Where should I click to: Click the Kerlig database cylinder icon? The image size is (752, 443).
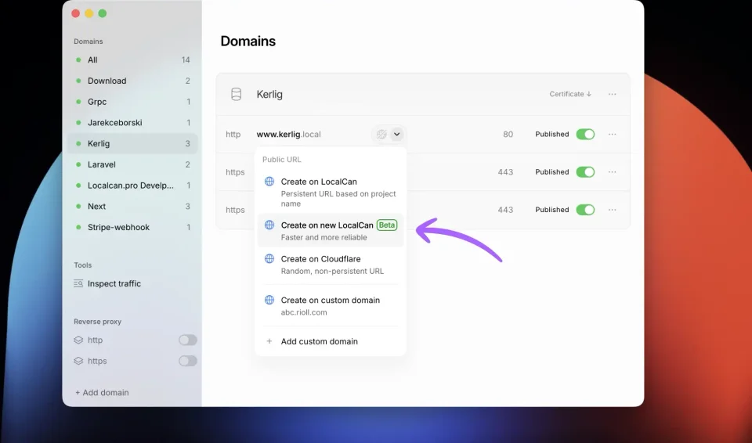tap(236, 94)
